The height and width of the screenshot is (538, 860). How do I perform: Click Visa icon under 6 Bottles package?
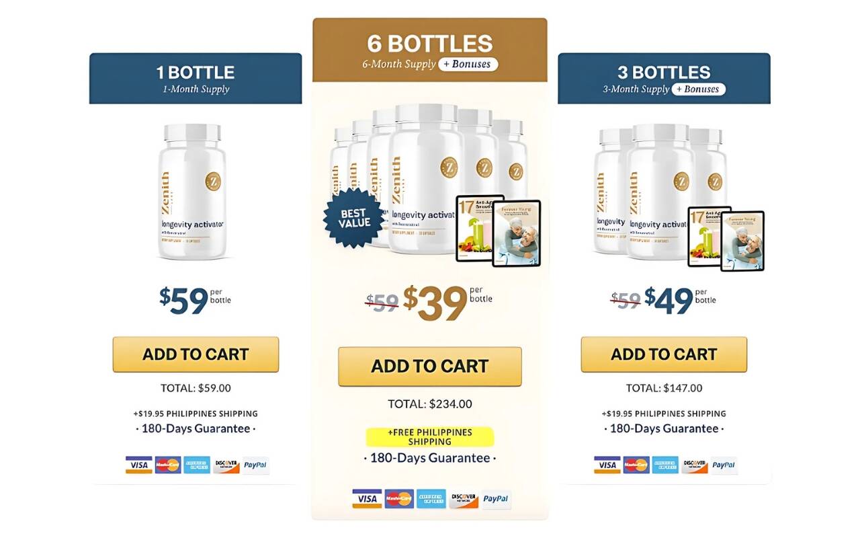pos(367,499)
